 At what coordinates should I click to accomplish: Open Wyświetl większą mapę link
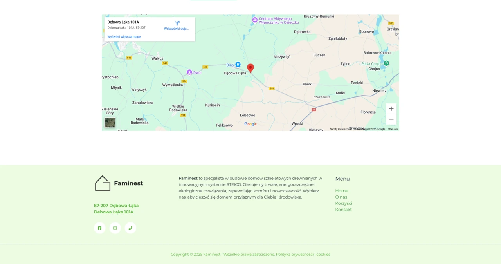pyautogui.click(x=124, y=37)
